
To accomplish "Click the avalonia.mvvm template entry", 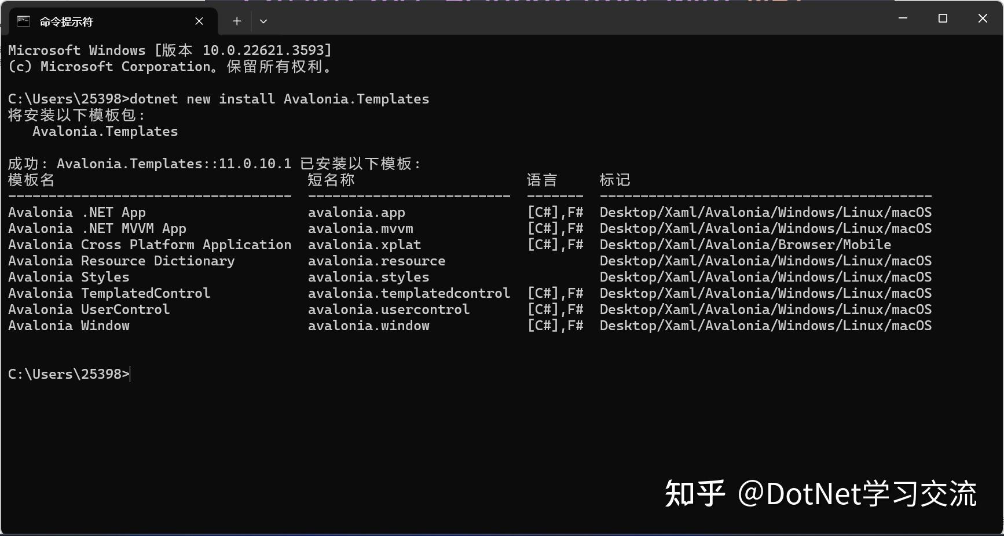I will pyautogui.click(x=360, y=228).
